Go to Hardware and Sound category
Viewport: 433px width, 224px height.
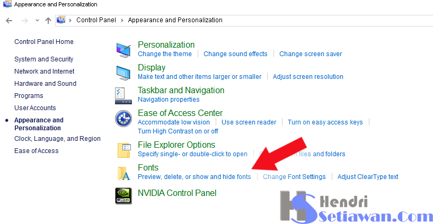45,84
